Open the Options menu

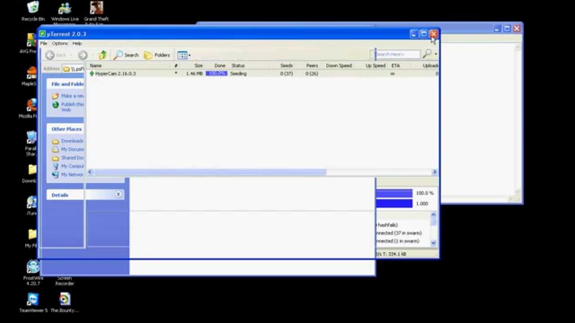(60, 44)
